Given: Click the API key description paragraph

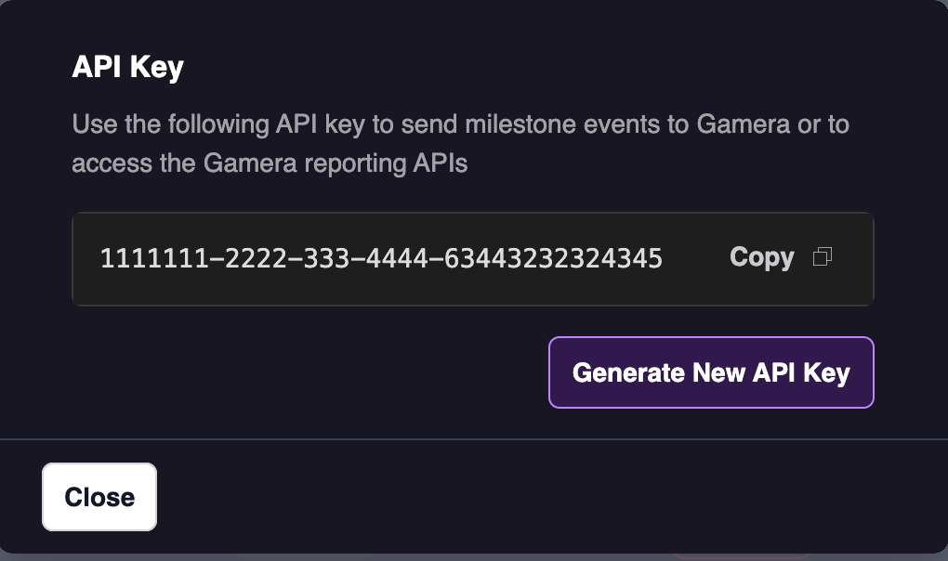Looking at the screenshot, I should [460, 144].
